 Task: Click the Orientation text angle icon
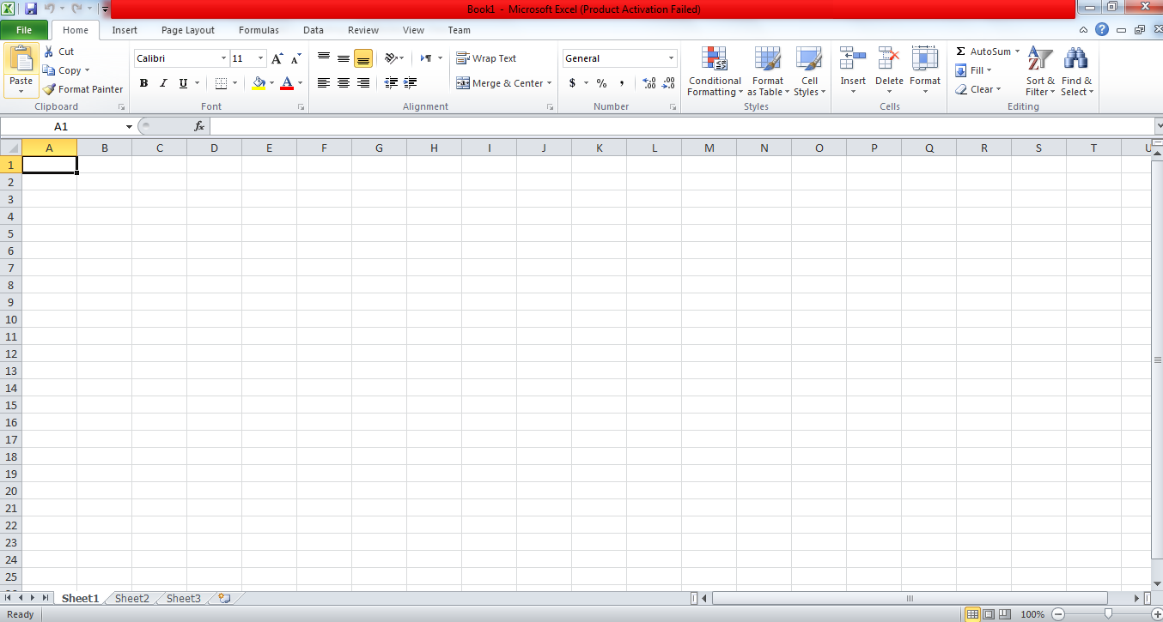click(391, 58)
